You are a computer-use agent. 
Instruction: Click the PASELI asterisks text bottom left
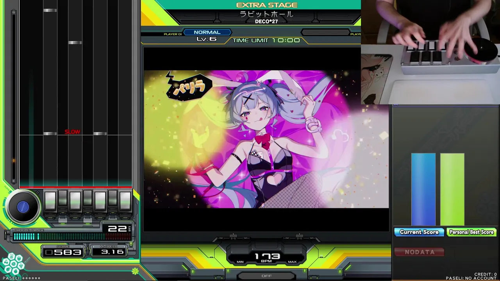pos(21,278)
